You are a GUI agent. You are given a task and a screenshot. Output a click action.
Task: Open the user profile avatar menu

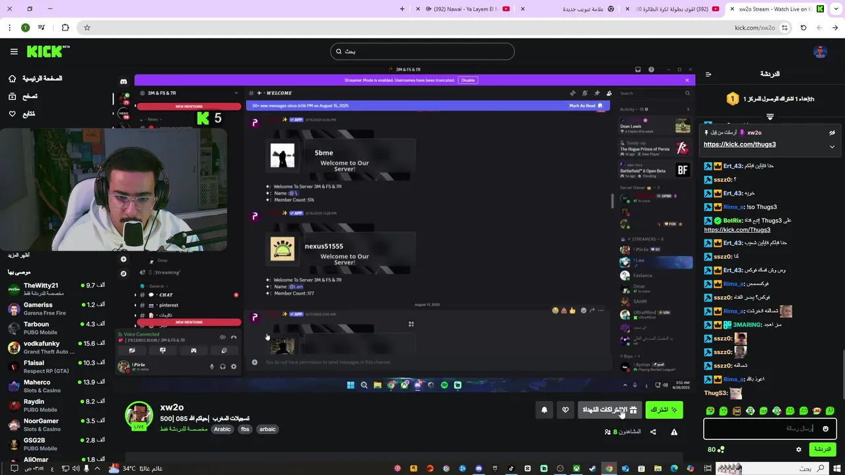point(821,51)
